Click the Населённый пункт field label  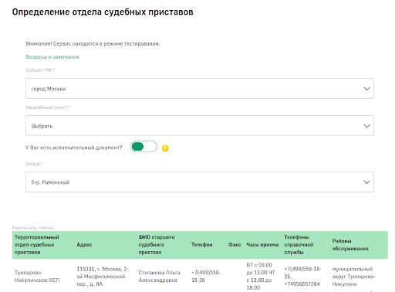click(47, 107)
